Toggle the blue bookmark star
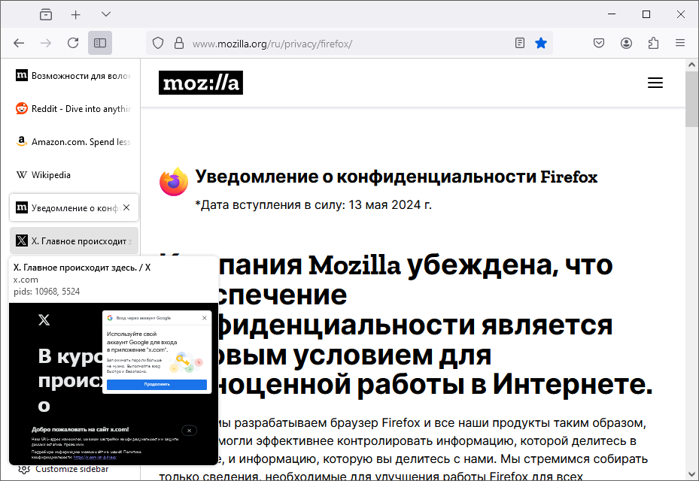Screen dimensions: 699x481 pos(541,43)
